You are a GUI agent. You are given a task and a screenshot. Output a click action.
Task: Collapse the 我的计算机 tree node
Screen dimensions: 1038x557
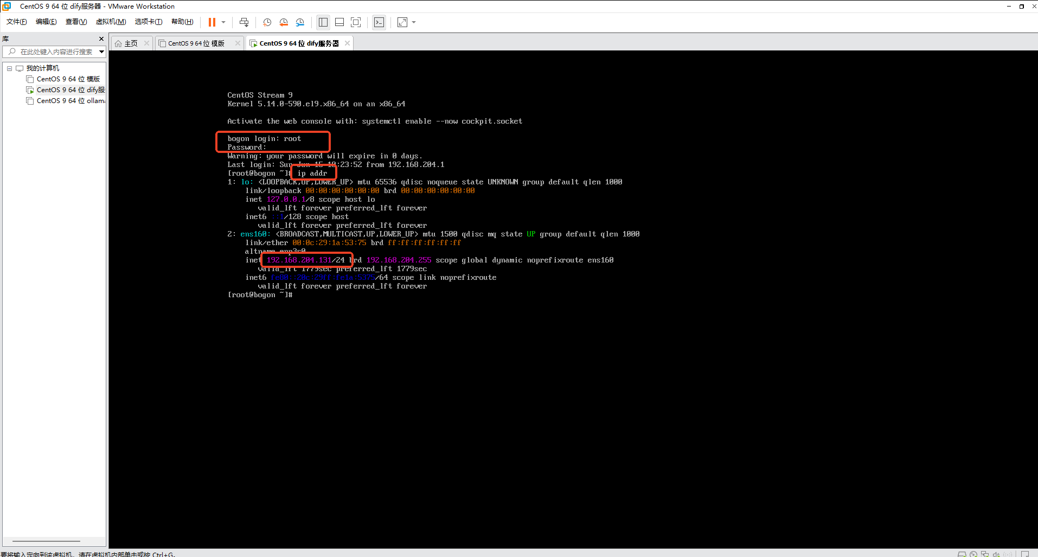click(9, 68)
